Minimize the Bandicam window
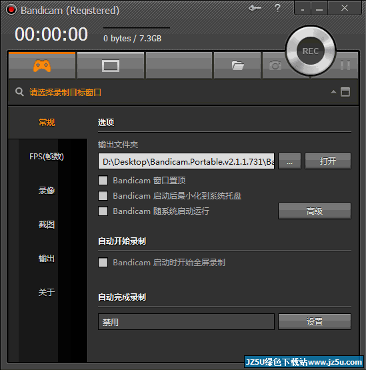 click(x=319, y=8)
